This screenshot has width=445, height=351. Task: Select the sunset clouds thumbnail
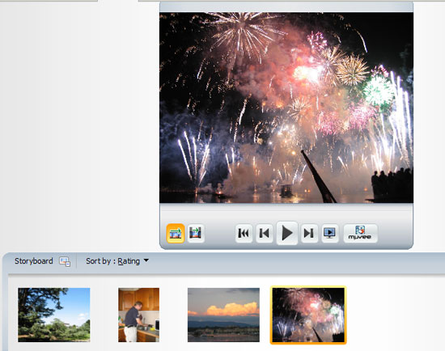223,315
